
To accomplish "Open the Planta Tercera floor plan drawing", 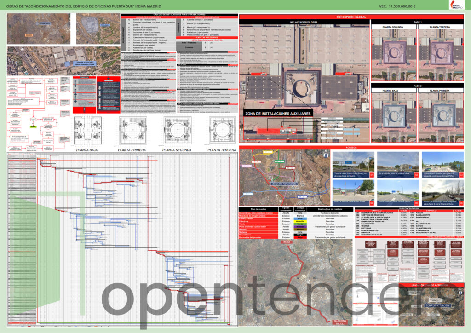I will pos(223,131).
